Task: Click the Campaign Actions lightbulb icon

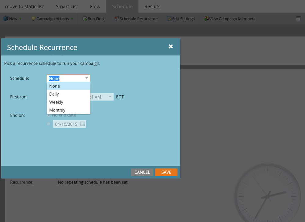Action: click(x=34, y=19)
